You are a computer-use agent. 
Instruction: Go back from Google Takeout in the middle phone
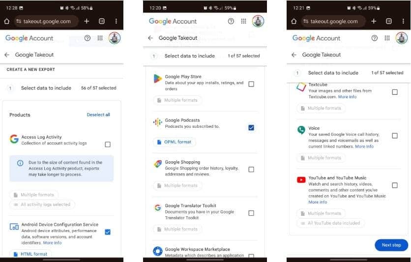150,38
